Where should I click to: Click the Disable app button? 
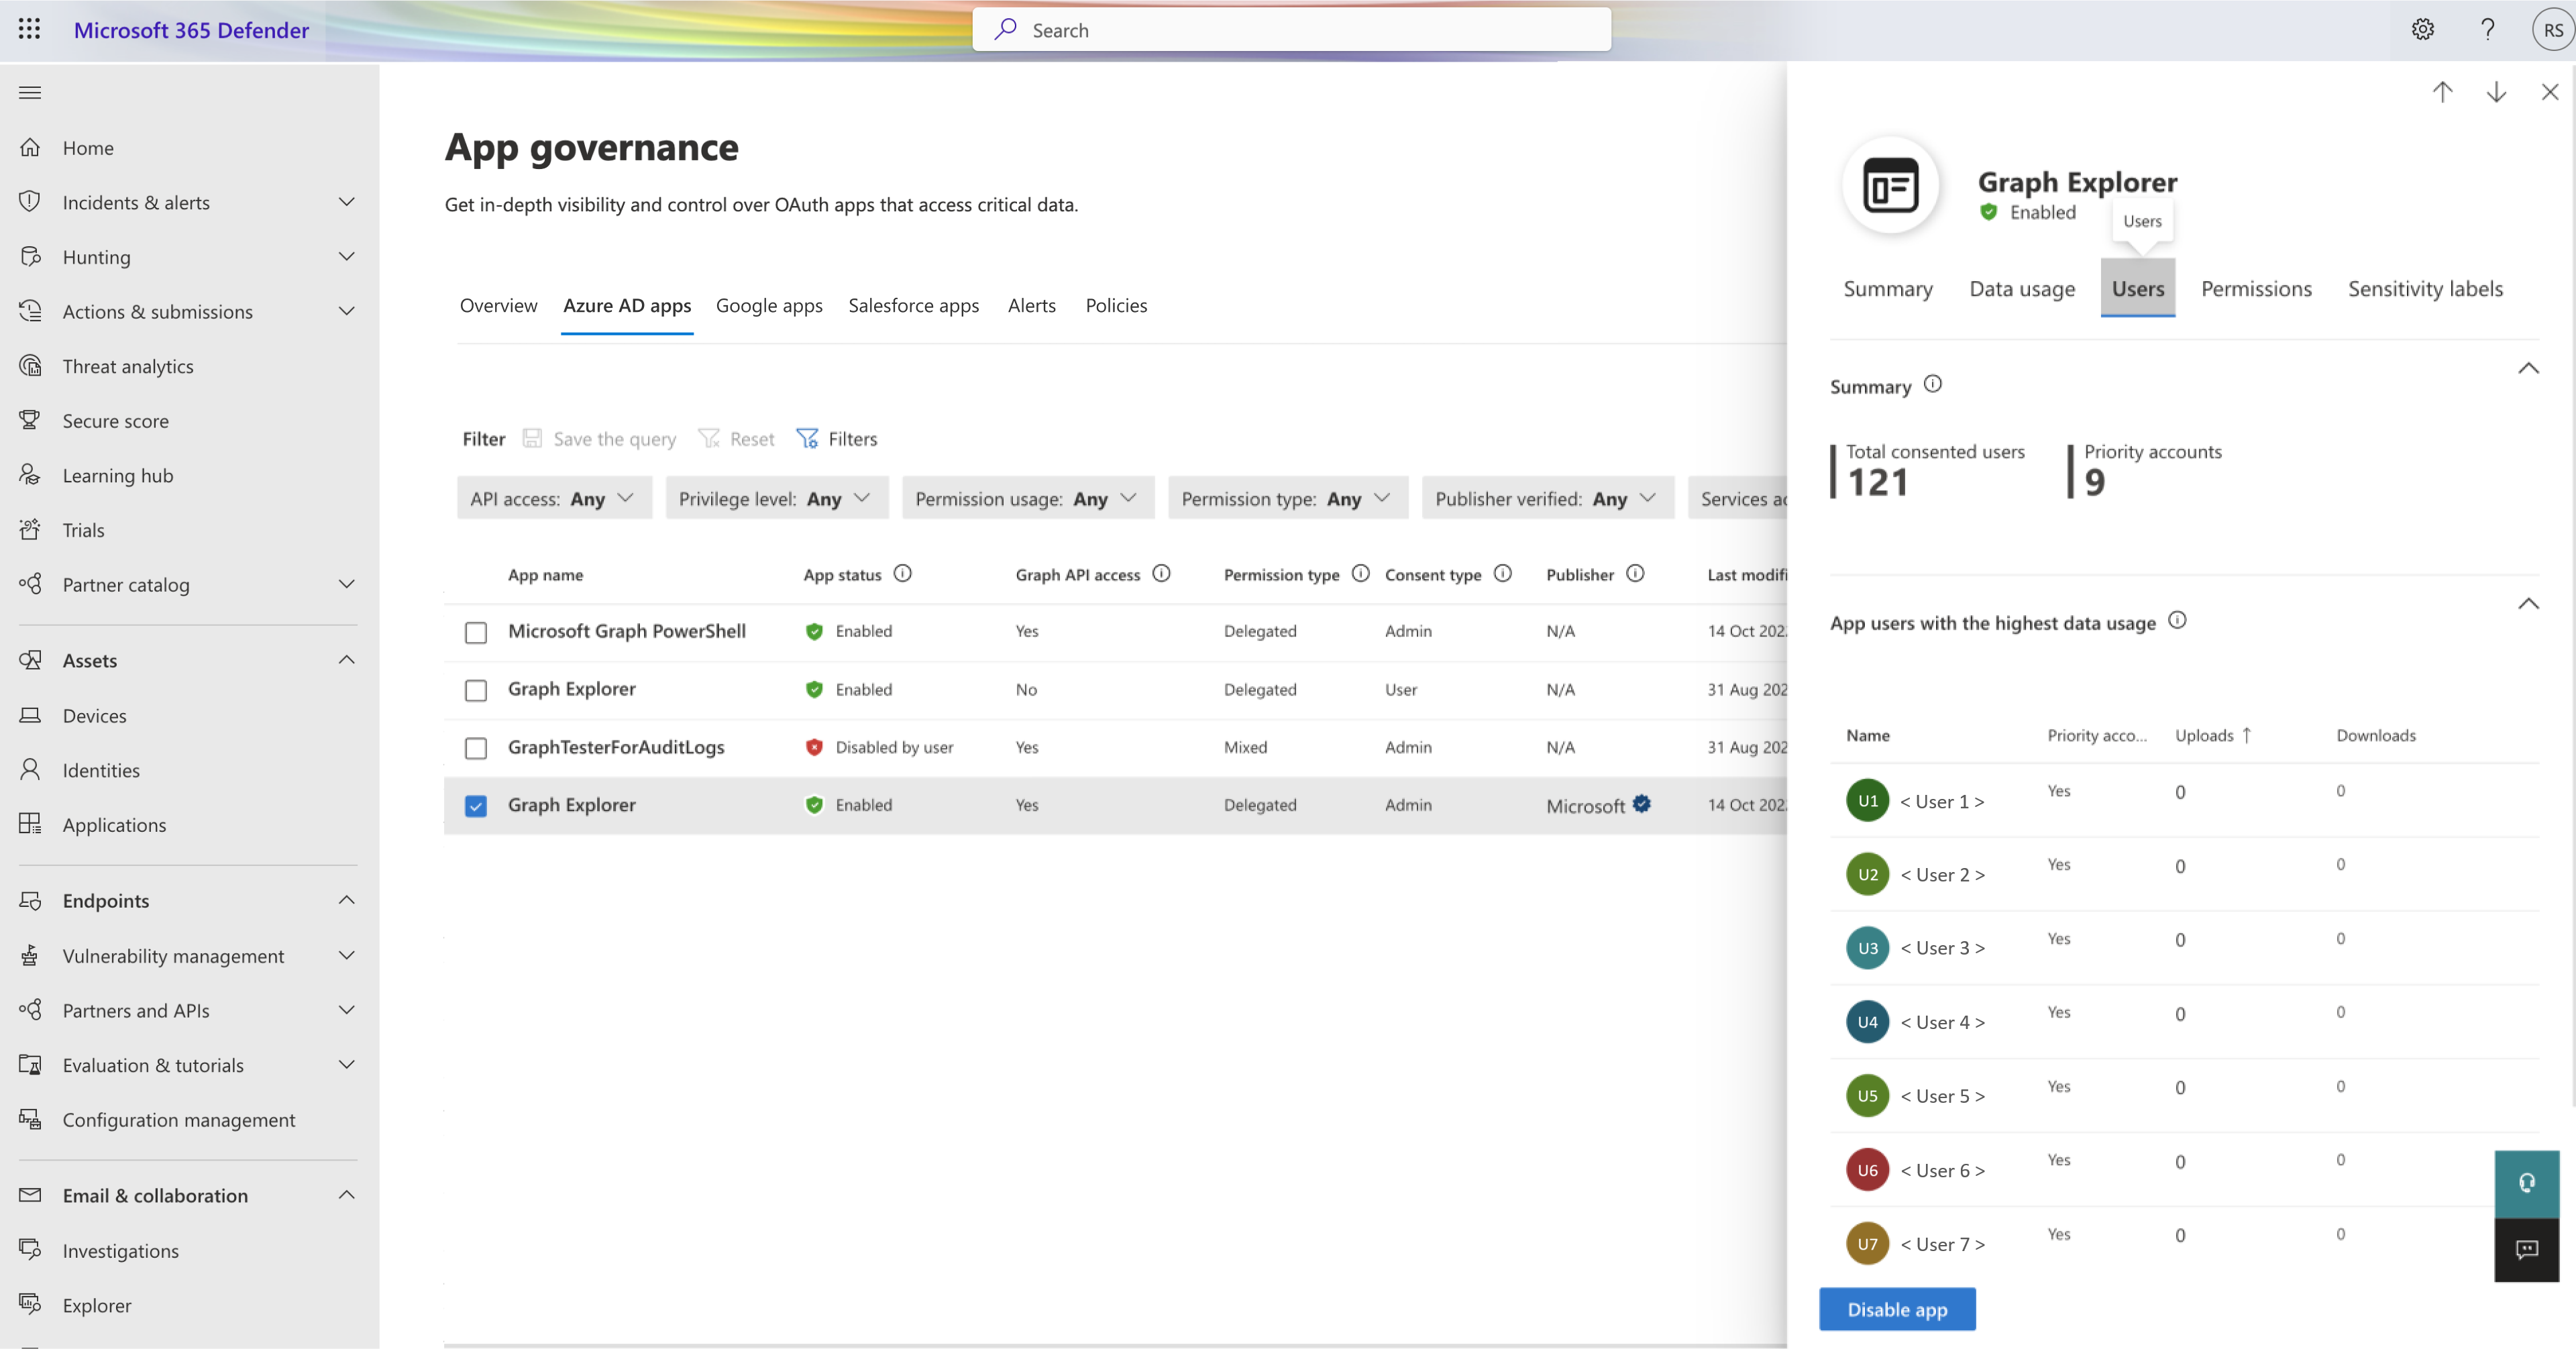(x=1896, y=1308)
